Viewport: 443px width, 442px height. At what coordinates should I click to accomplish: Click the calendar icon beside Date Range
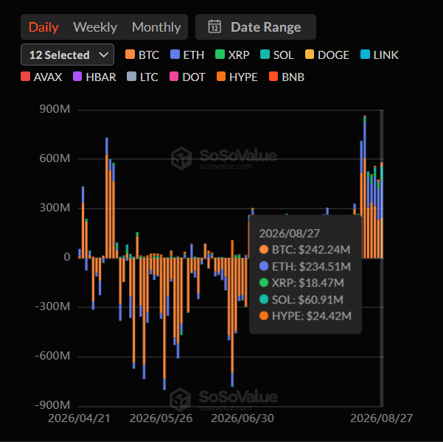tap(214, 27)
